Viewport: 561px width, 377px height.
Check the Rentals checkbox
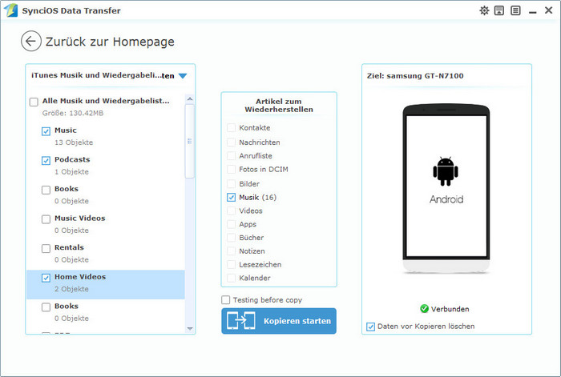pyautogui.click(x=46, y=248)
